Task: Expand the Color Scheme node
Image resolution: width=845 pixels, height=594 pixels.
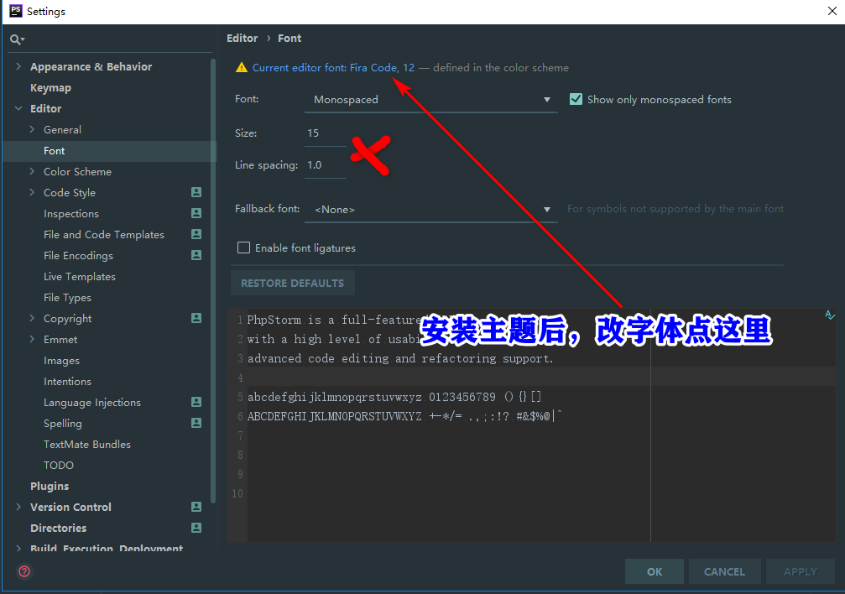Action: click(x=32, y=171)
